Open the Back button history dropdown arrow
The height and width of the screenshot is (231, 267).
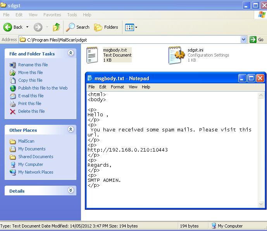click(27, 27)
